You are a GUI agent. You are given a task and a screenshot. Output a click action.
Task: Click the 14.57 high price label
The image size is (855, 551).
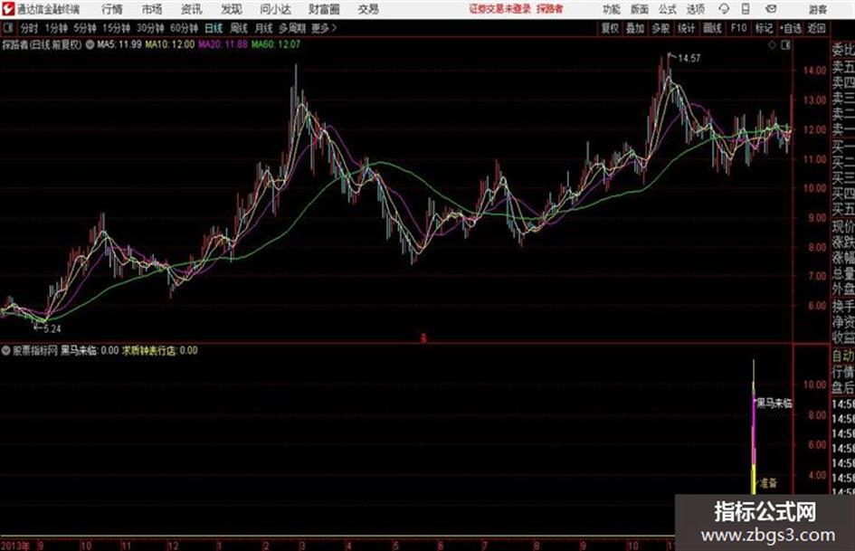(x=689, y=58)
